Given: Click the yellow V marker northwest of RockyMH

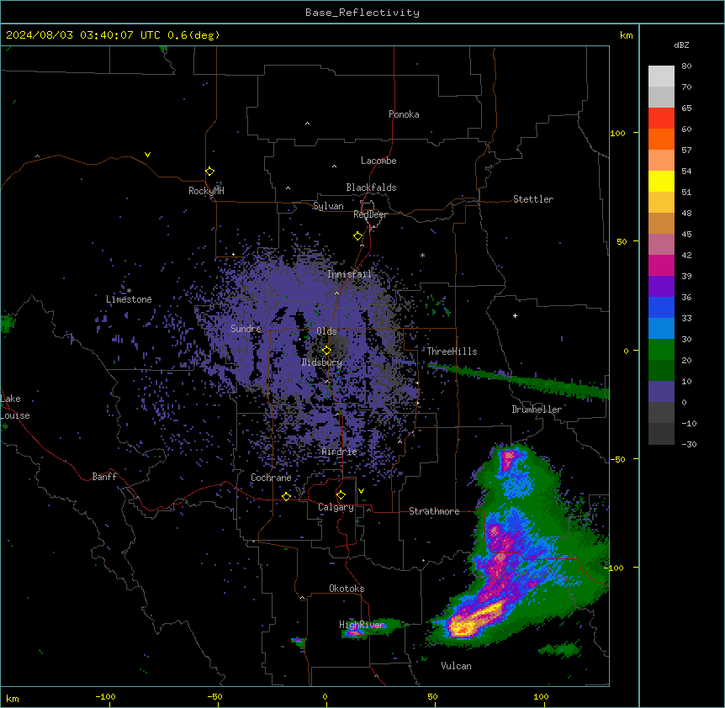Looking at the screenshot, I should [147, 155].
